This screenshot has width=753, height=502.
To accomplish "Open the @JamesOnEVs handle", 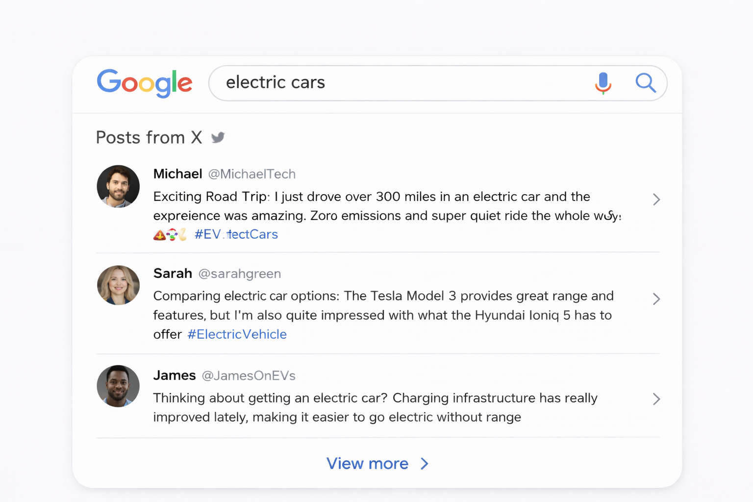I will (x=249, y=376).
